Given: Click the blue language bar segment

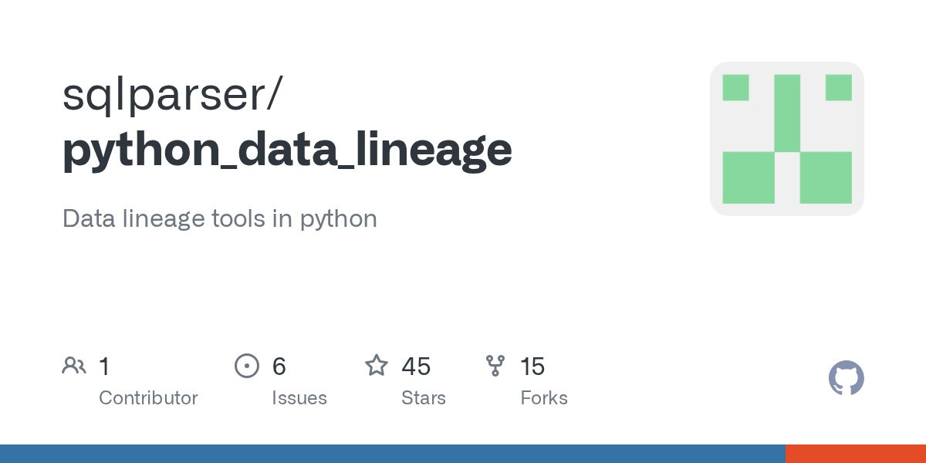Looking at the screenshot, I should 392,454.
